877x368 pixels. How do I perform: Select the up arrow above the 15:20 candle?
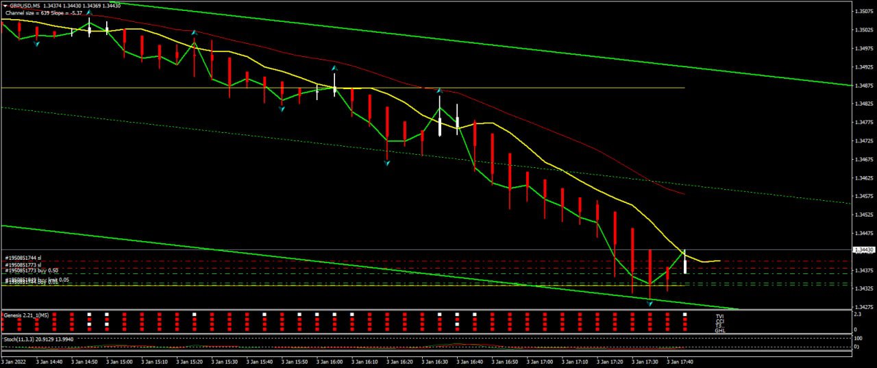point(195,32)
